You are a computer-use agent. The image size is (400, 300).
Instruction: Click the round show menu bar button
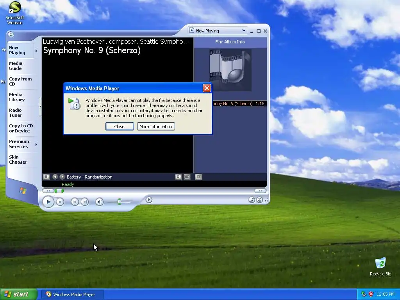pos(11,34)
